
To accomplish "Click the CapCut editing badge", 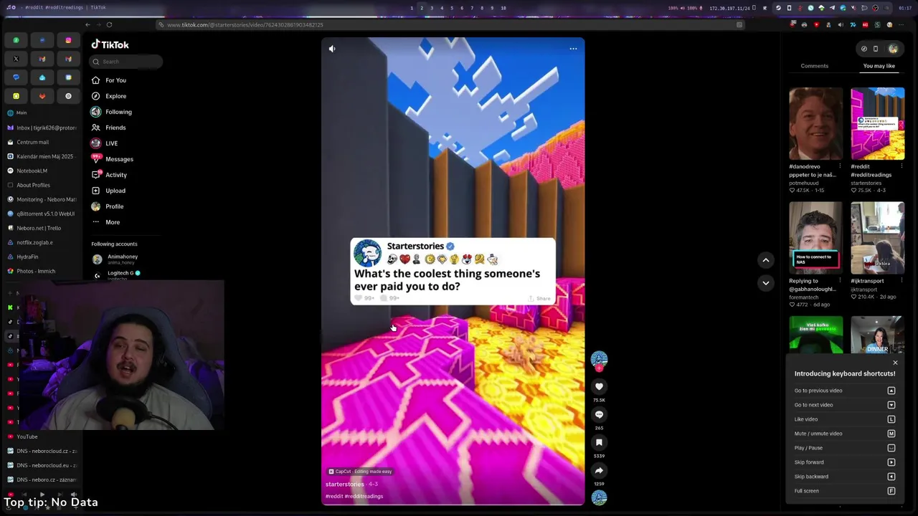I will tap(360, 472).
